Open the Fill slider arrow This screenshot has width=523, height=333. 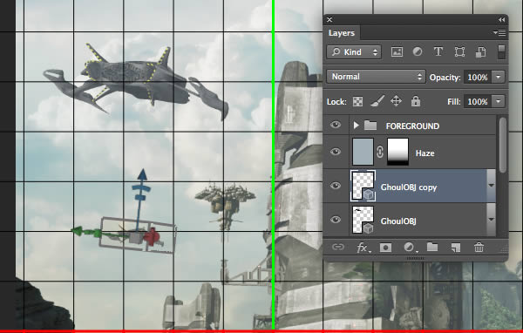[499, 101]
